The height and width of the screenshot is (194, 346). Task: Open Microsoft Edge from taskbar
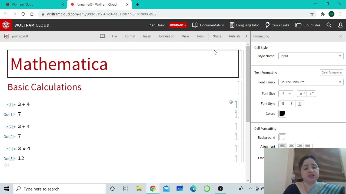click(x=193, y=189)
